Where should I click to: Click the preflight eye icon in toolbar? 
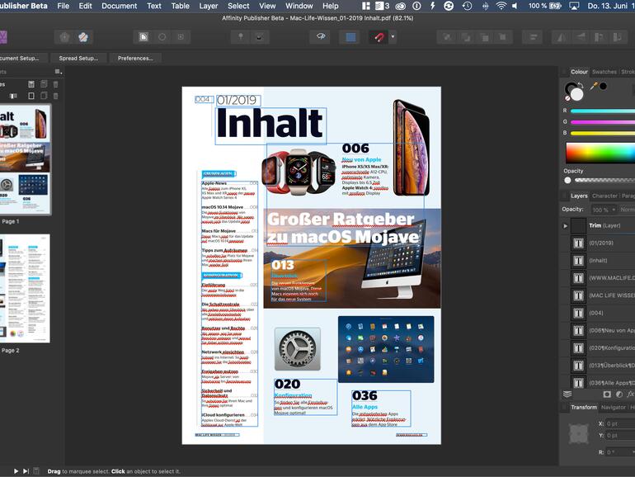point(321,37)
